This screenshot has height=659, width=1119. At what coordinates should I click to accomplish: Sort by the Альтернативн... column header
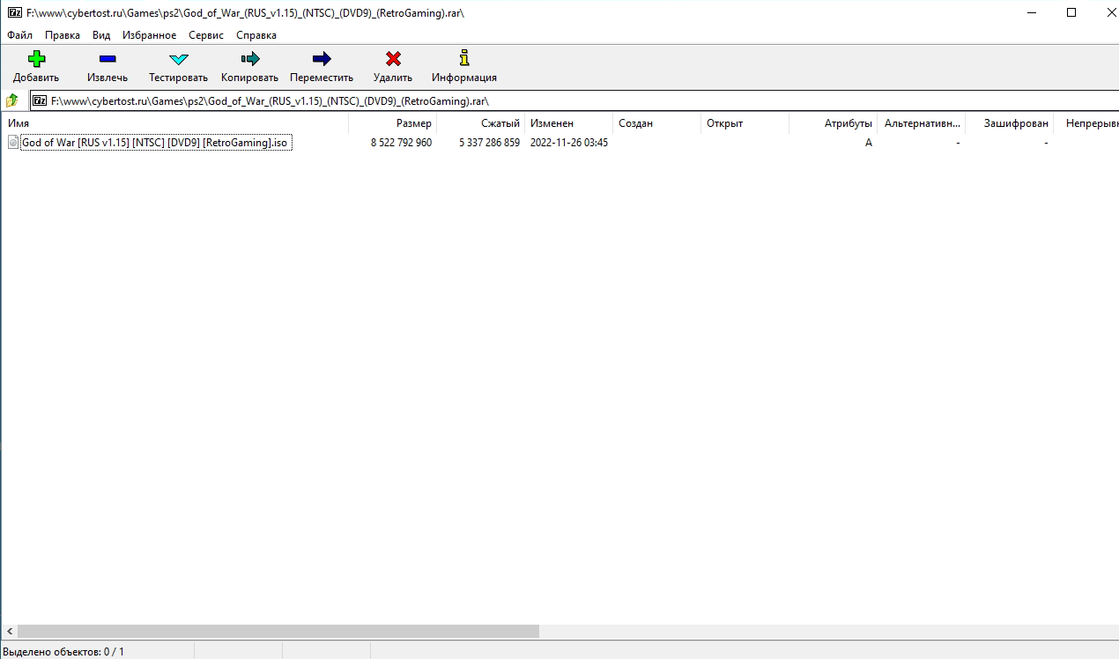pos(921,123)
